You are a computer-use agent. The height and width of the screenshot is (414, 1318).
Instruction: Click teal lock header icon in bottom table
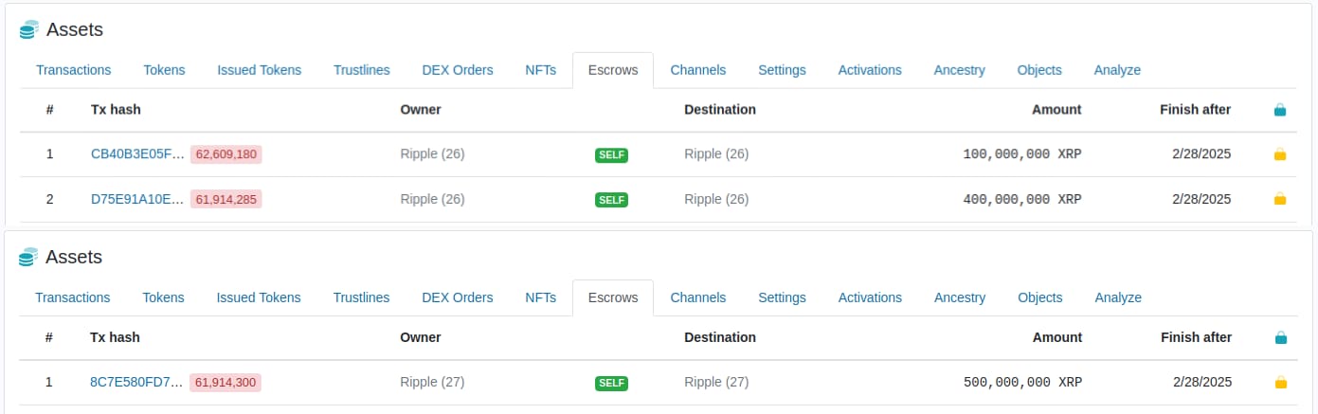(1280, 337)
